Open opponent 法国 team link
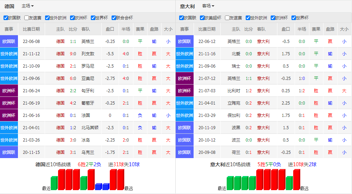The image size is (352, 194). click(x=86, y=115)
